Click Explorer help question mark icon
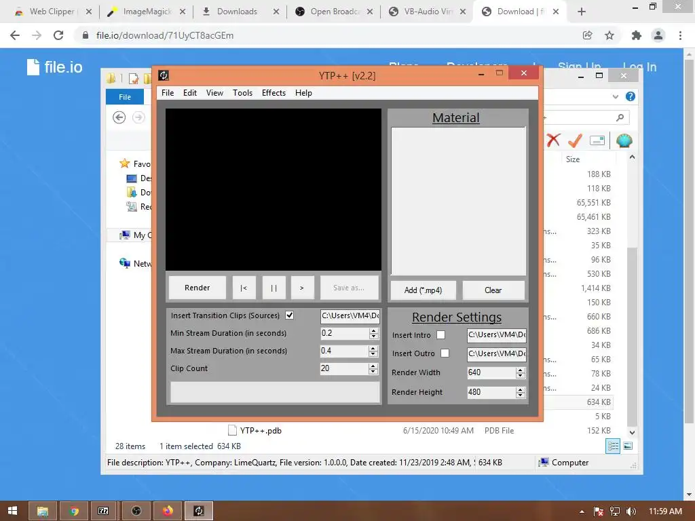Image resolution: width=695 pixels, height=521 pixels. 631,96
